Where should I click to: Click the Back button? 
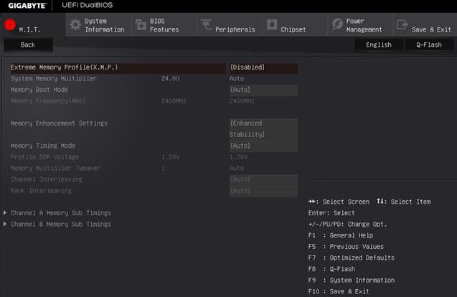click(28, 45)
